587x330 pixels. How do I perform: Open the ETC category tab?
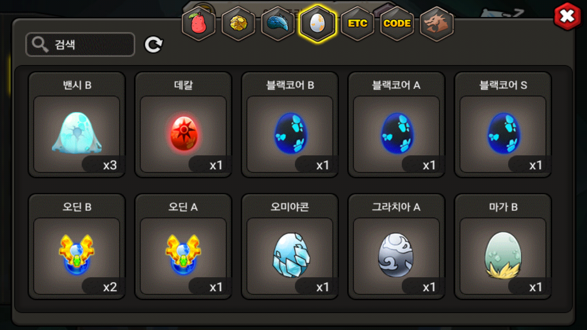pyautogui.click(x=357, y=23)
